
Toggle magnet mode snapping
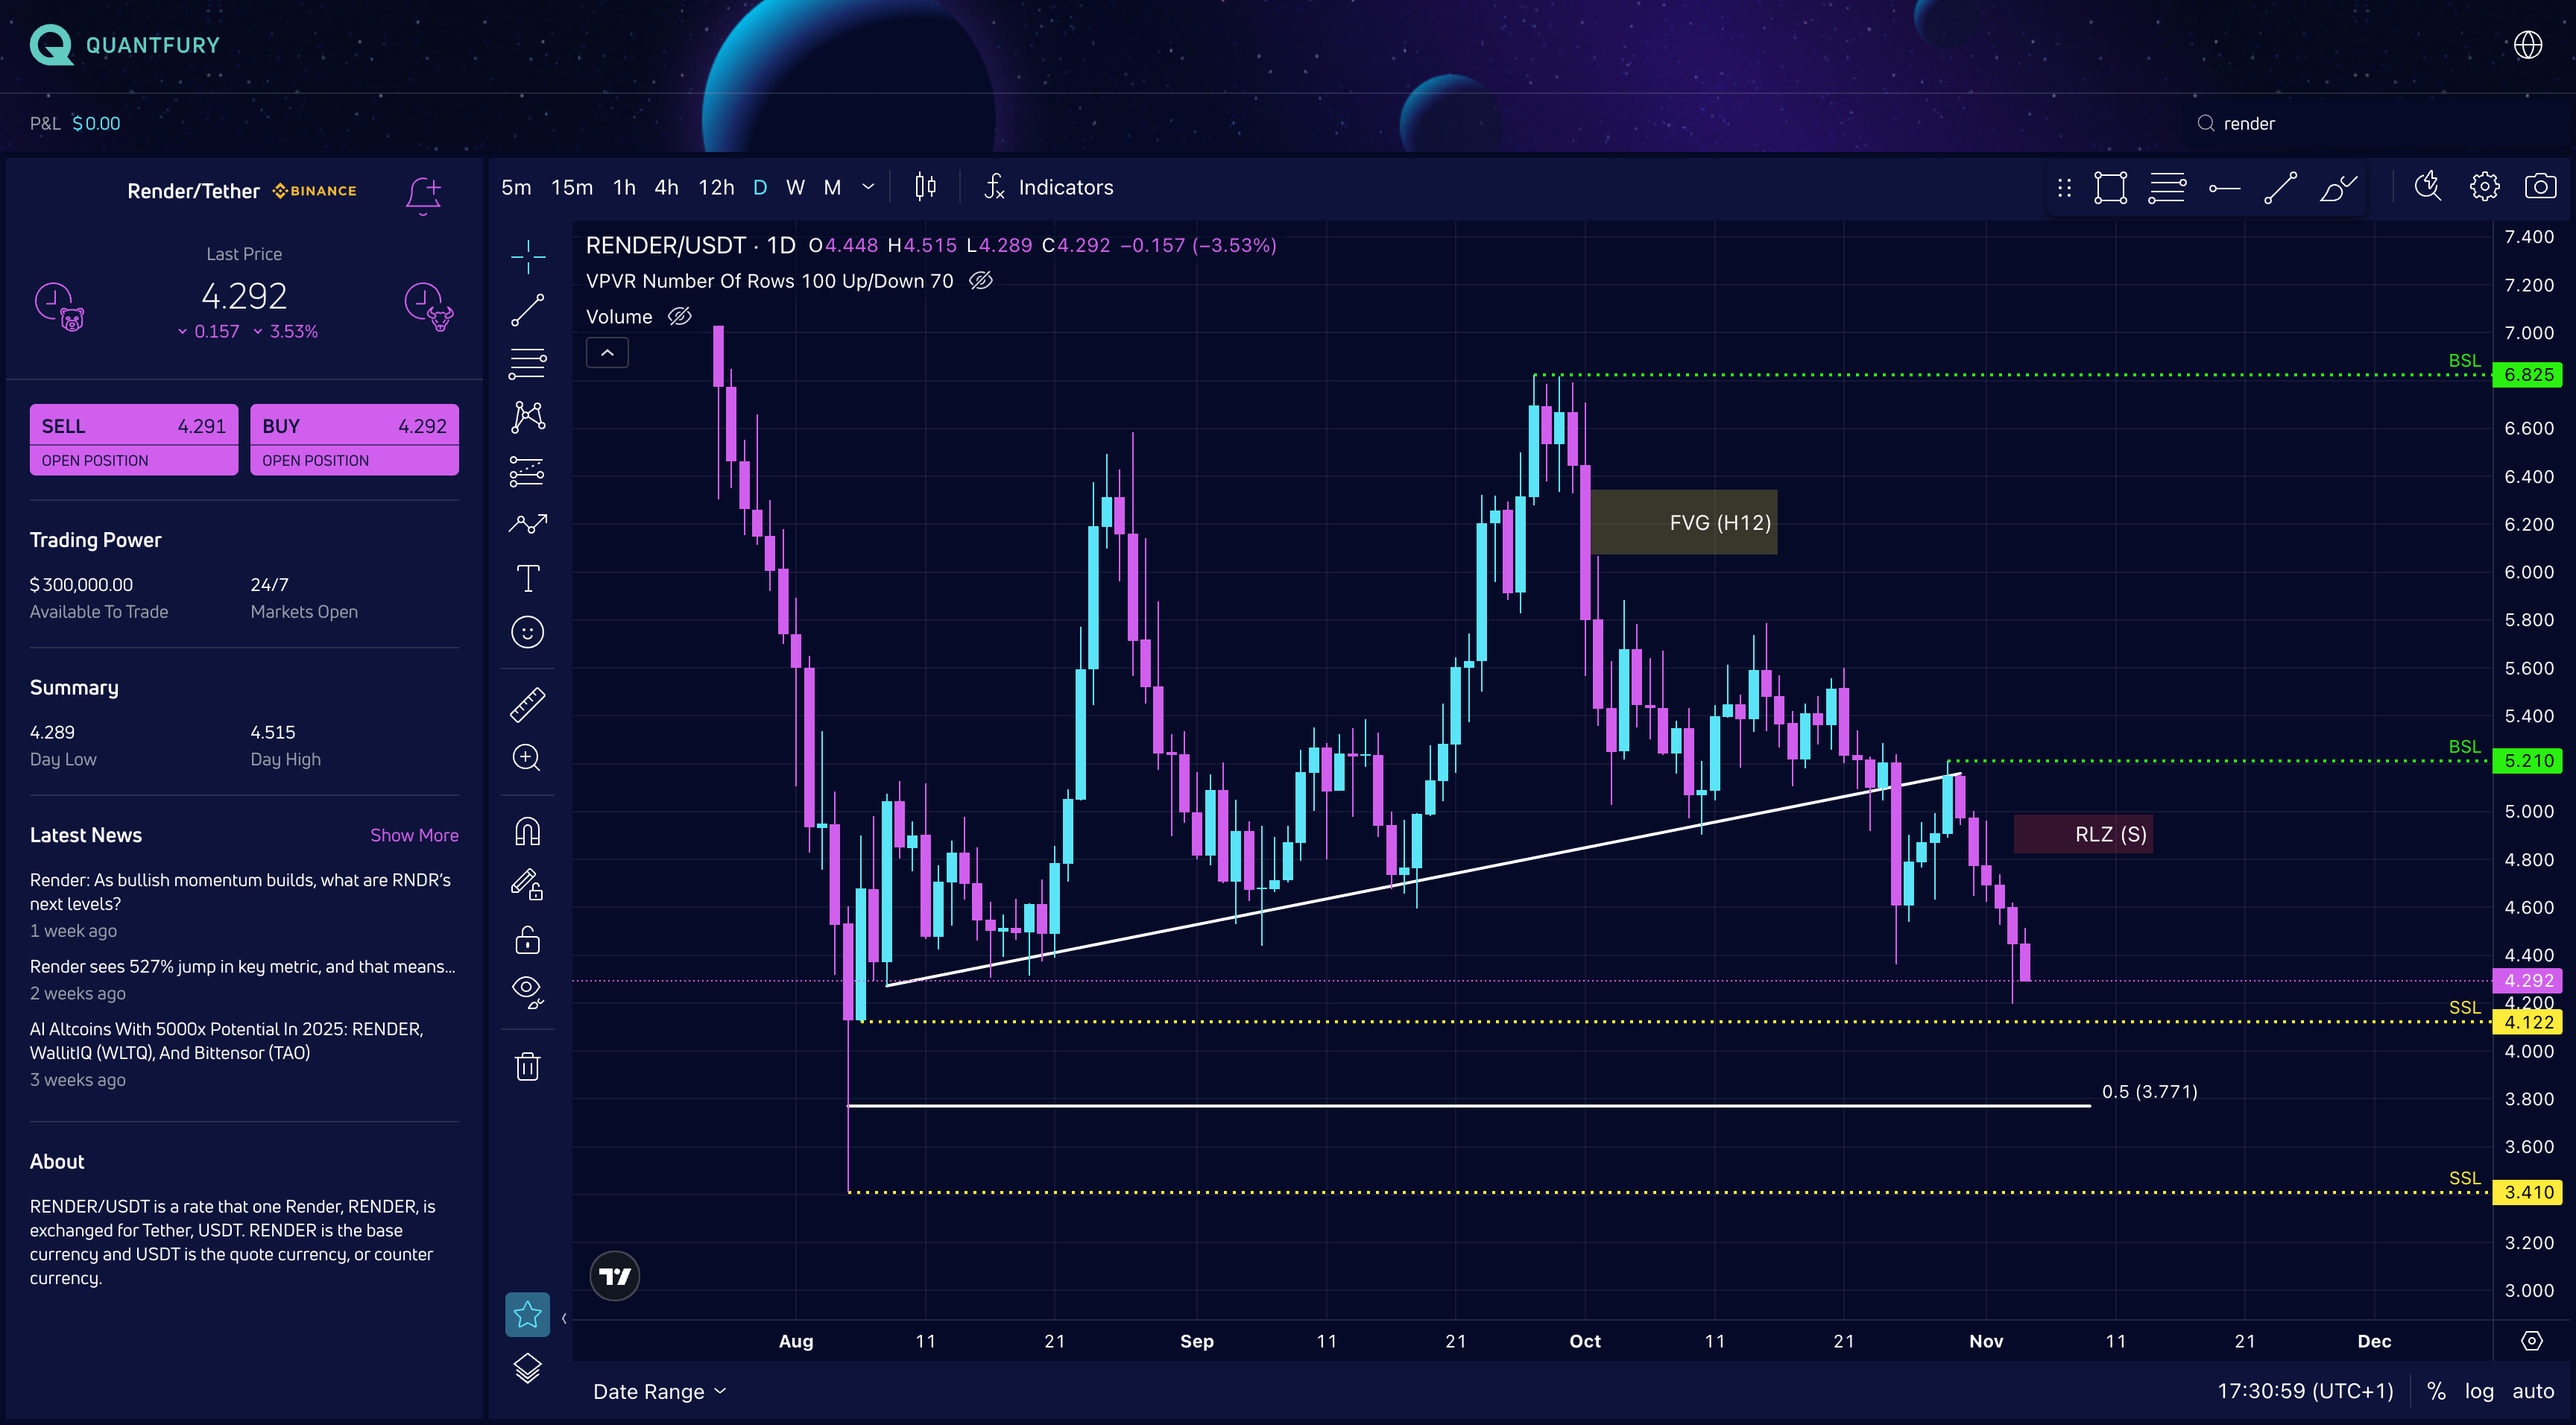click(527, 832)
